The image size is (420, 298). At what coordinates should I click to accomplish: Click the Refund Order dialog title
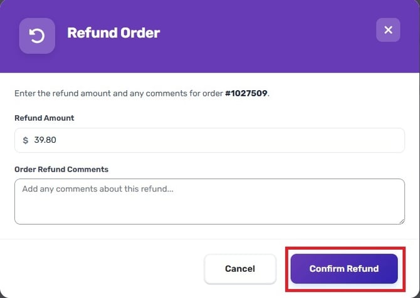pyautogui.click(x=113, y=33)
